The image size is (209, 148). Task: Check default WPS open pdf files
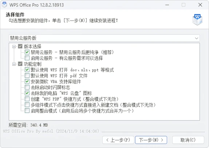pos(27,76)
